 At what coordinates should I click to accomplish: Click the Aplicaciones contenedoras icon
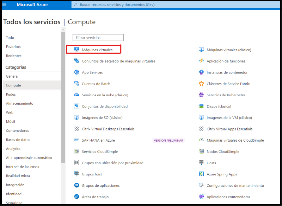point(201,197)
